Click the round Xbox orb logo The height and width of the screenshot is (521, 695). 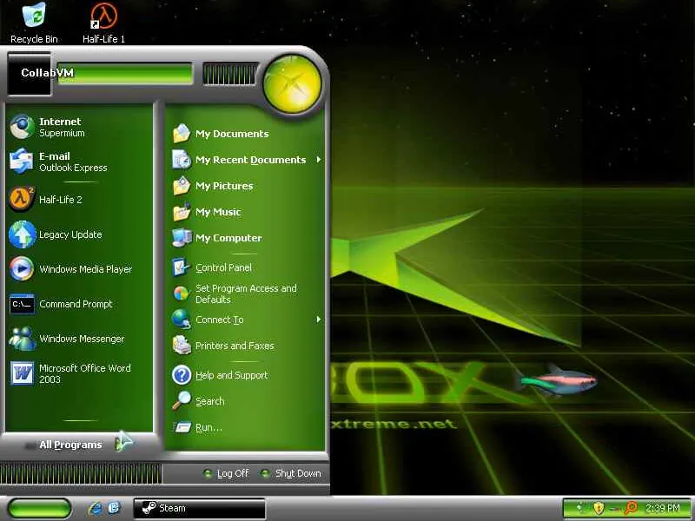coord(292,84)
